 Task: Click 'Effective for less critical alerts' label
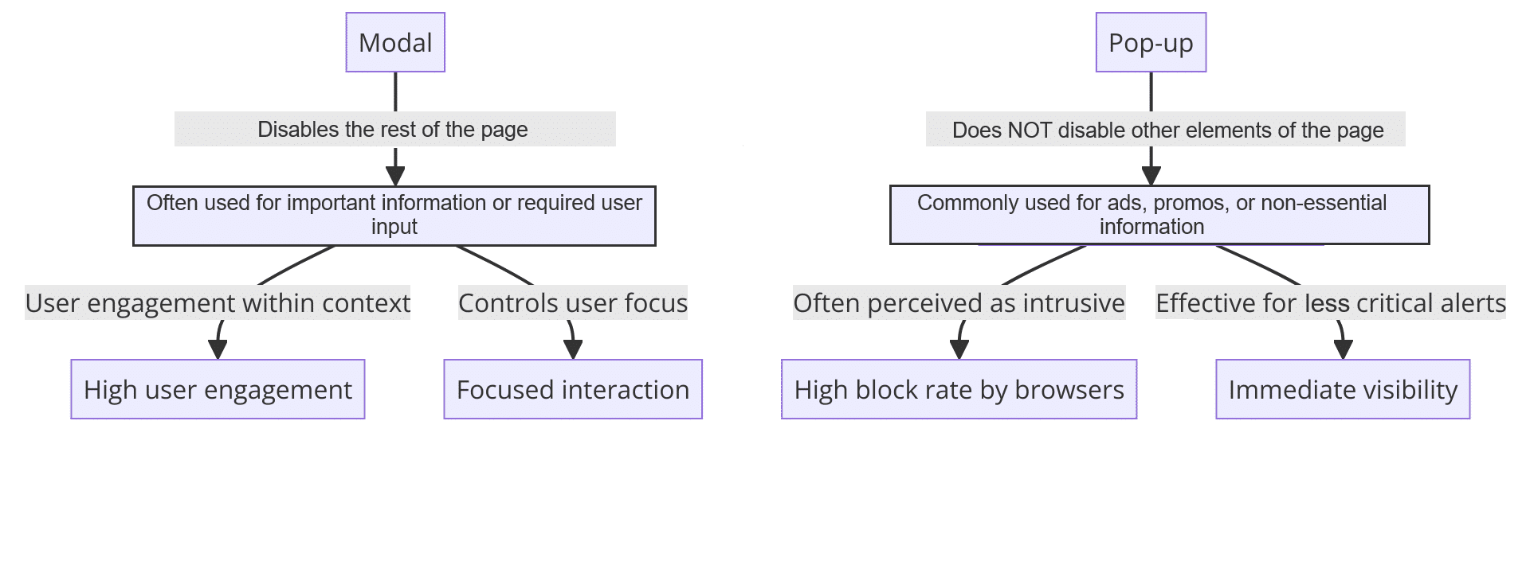pyautogui.click(x=1331, y=302)
